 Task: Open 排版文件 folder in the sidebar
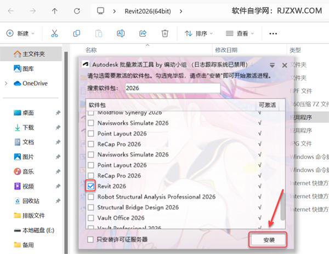[29, 216]
